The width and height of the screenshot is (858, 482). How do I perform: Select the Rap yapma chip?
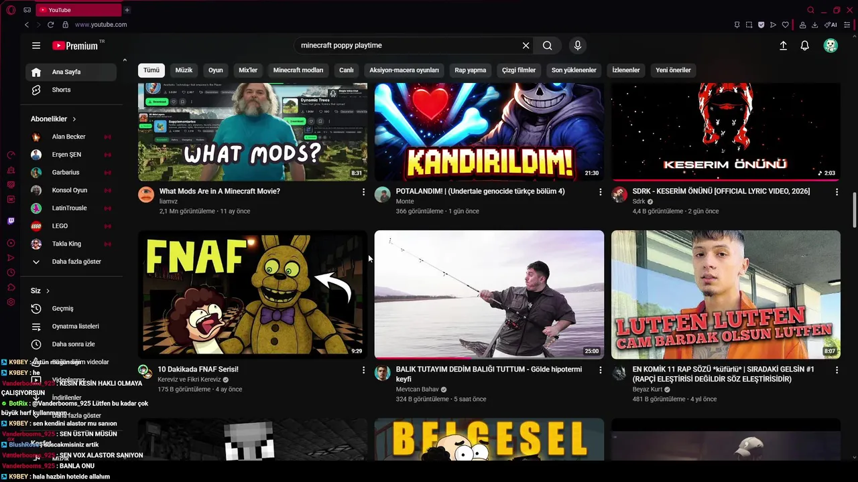(471, 70)
